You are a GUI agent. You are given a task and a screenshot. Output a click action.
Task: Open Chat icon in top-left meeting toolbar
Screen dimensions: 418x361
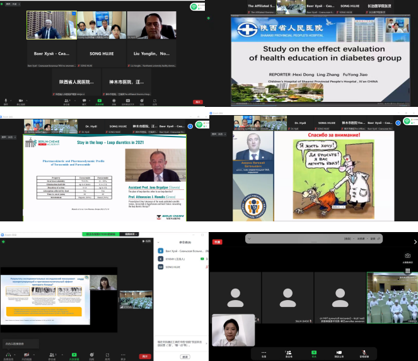(83, 101)
